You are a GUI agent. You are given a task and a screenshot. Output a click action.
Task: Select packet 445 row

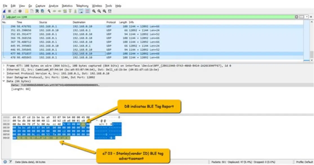tap(153, 46)
